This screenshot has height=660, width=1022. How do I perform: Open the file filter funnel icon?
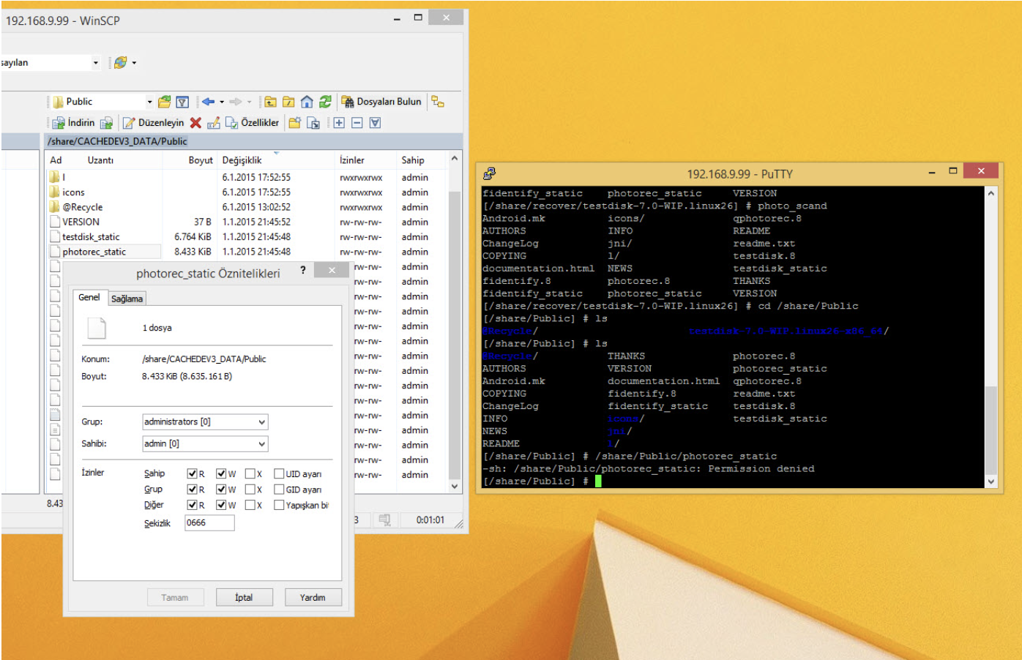pos(183,102)
